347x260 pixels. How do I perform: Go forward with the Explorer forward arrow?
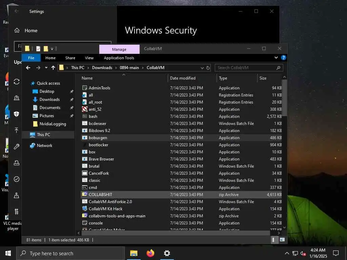click(x=38, y=68)
